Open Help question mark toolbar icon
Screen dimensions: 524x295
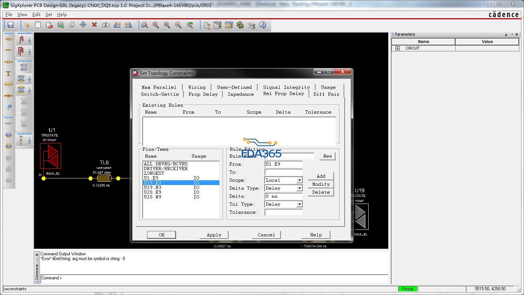[x=263, y=25]
